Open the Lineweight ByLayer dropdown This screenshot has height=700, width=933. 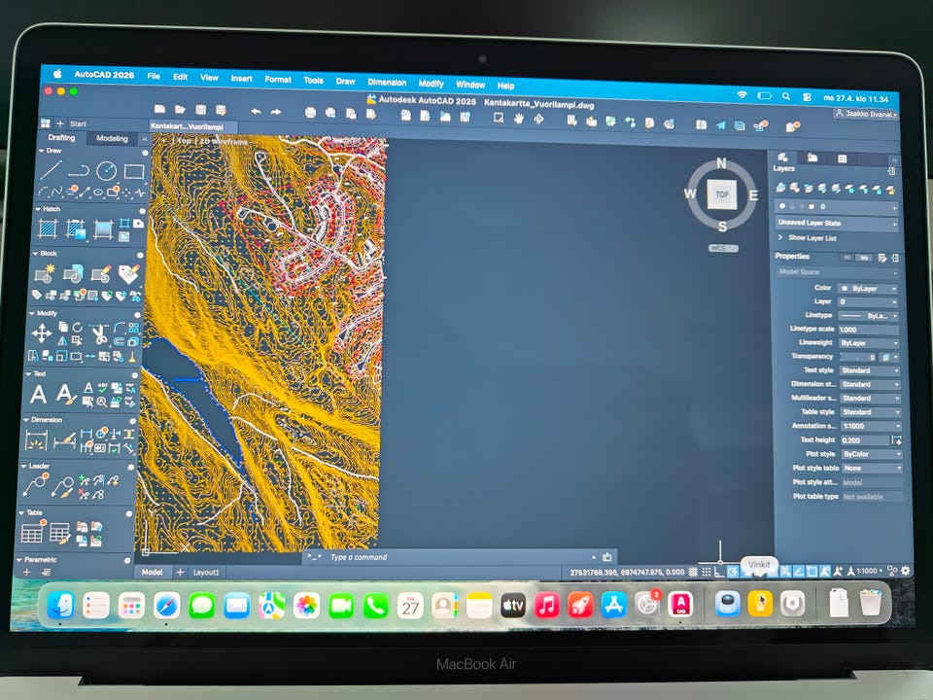(869, 343)
